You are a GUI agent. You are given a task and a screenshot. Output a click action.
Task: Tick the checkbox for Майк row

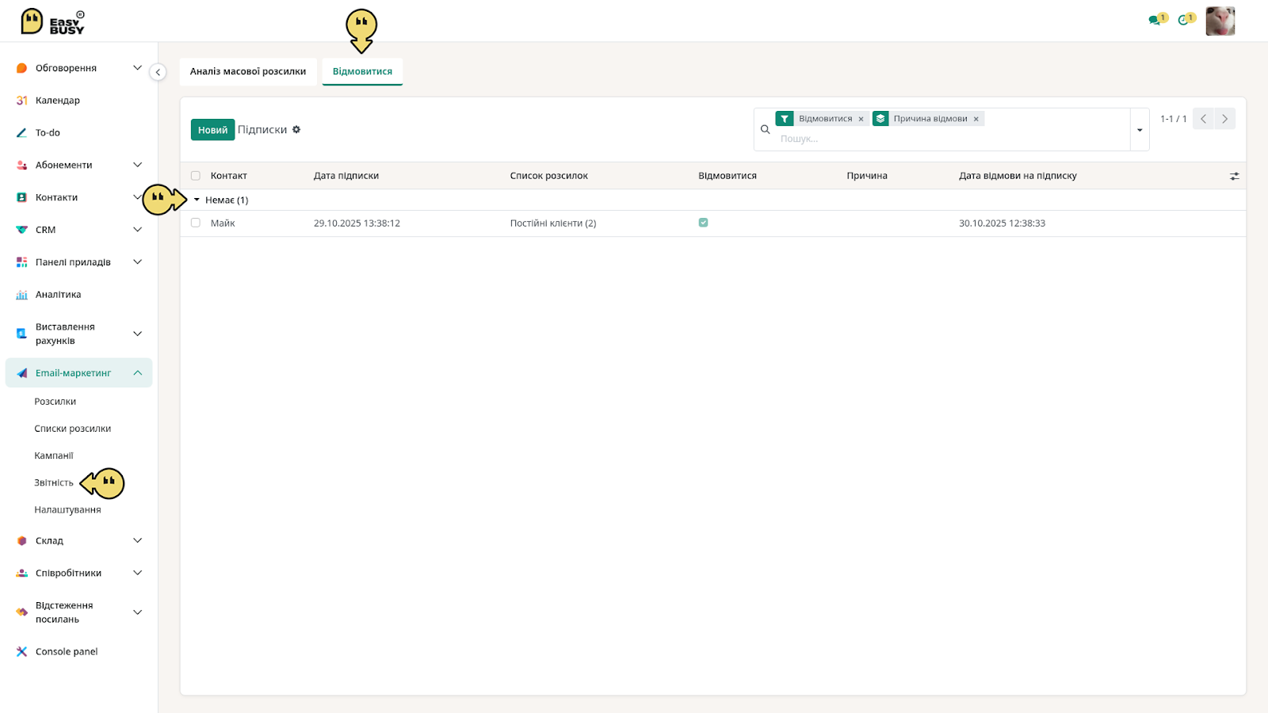196,223
